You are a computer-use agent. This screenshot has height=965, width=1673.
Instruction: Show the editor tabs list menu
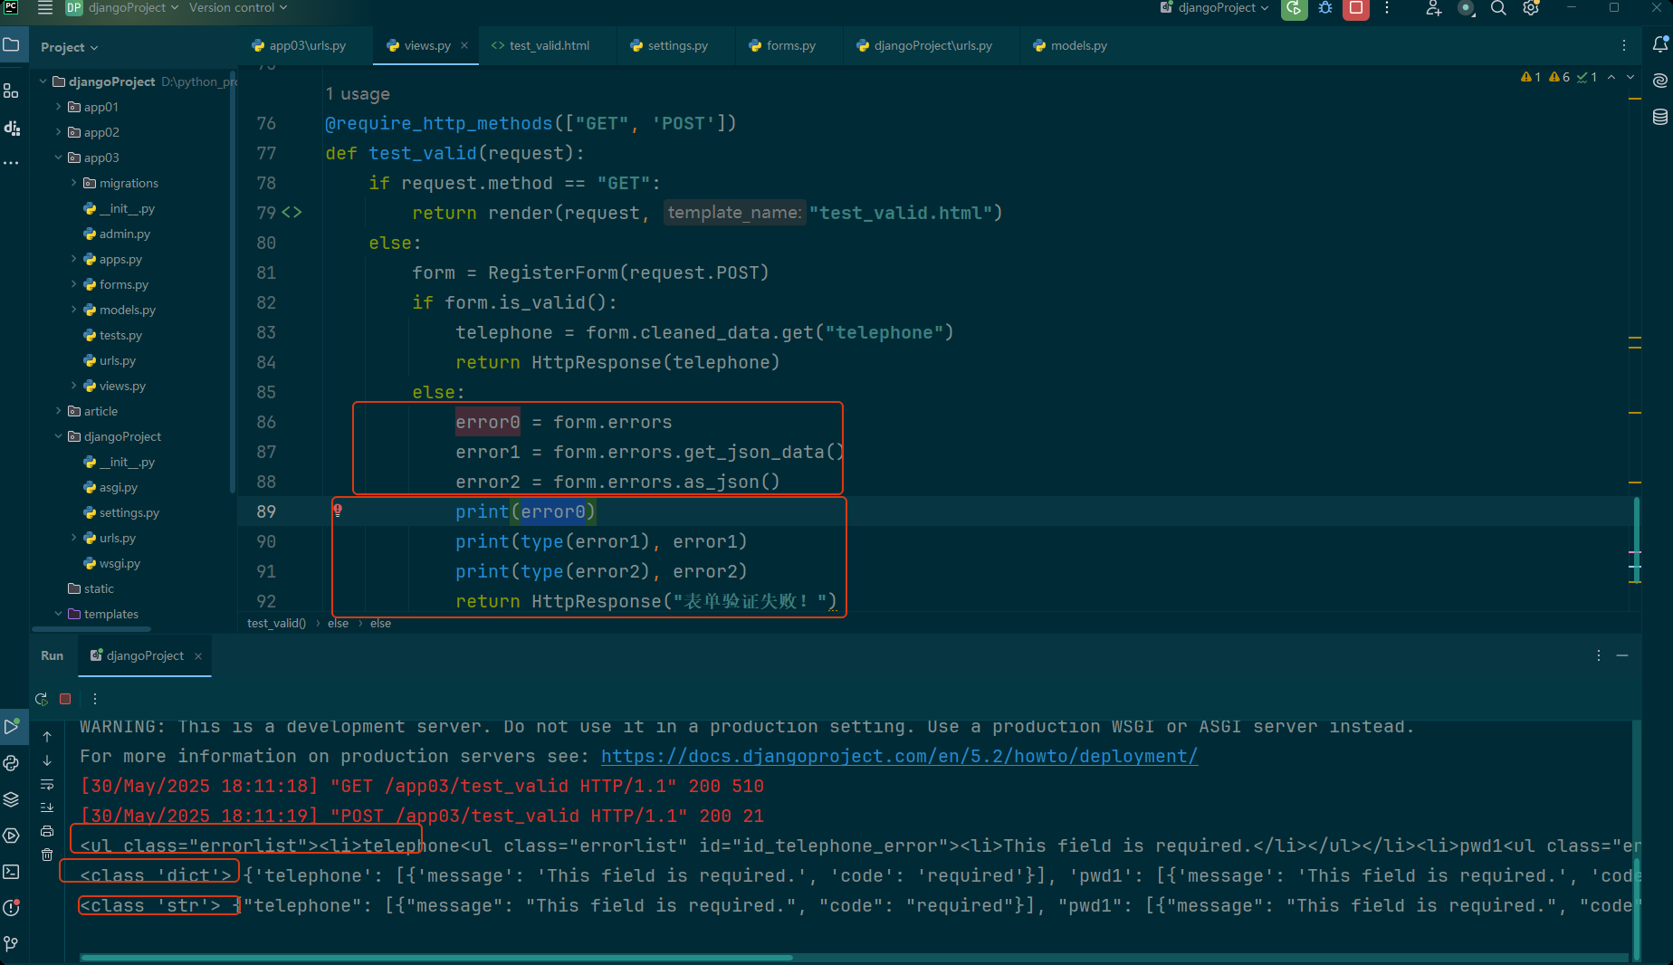tap(1624, 45)
